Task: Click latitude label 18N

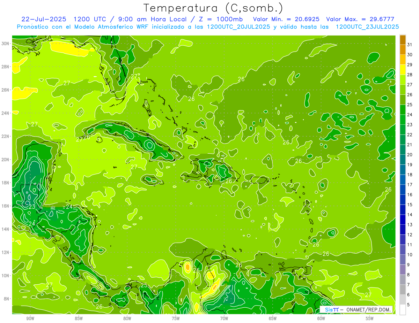Action: pos(5,183)
